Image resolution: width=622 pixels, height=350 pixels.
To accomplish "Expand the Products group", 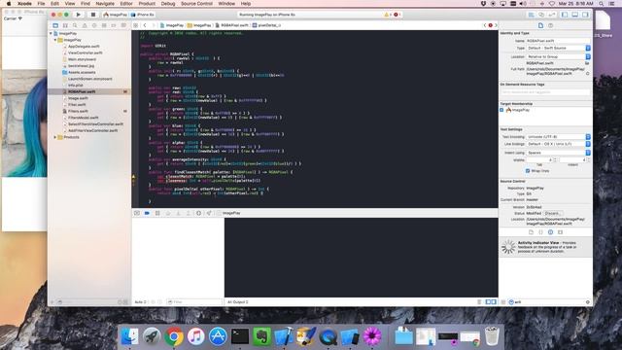I will 55,137.
